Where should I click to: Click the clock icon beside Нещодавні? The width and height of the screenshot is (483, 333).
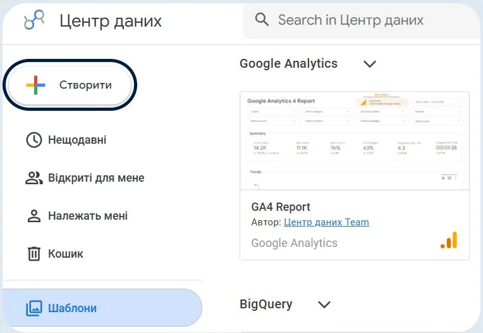(34, 140)
